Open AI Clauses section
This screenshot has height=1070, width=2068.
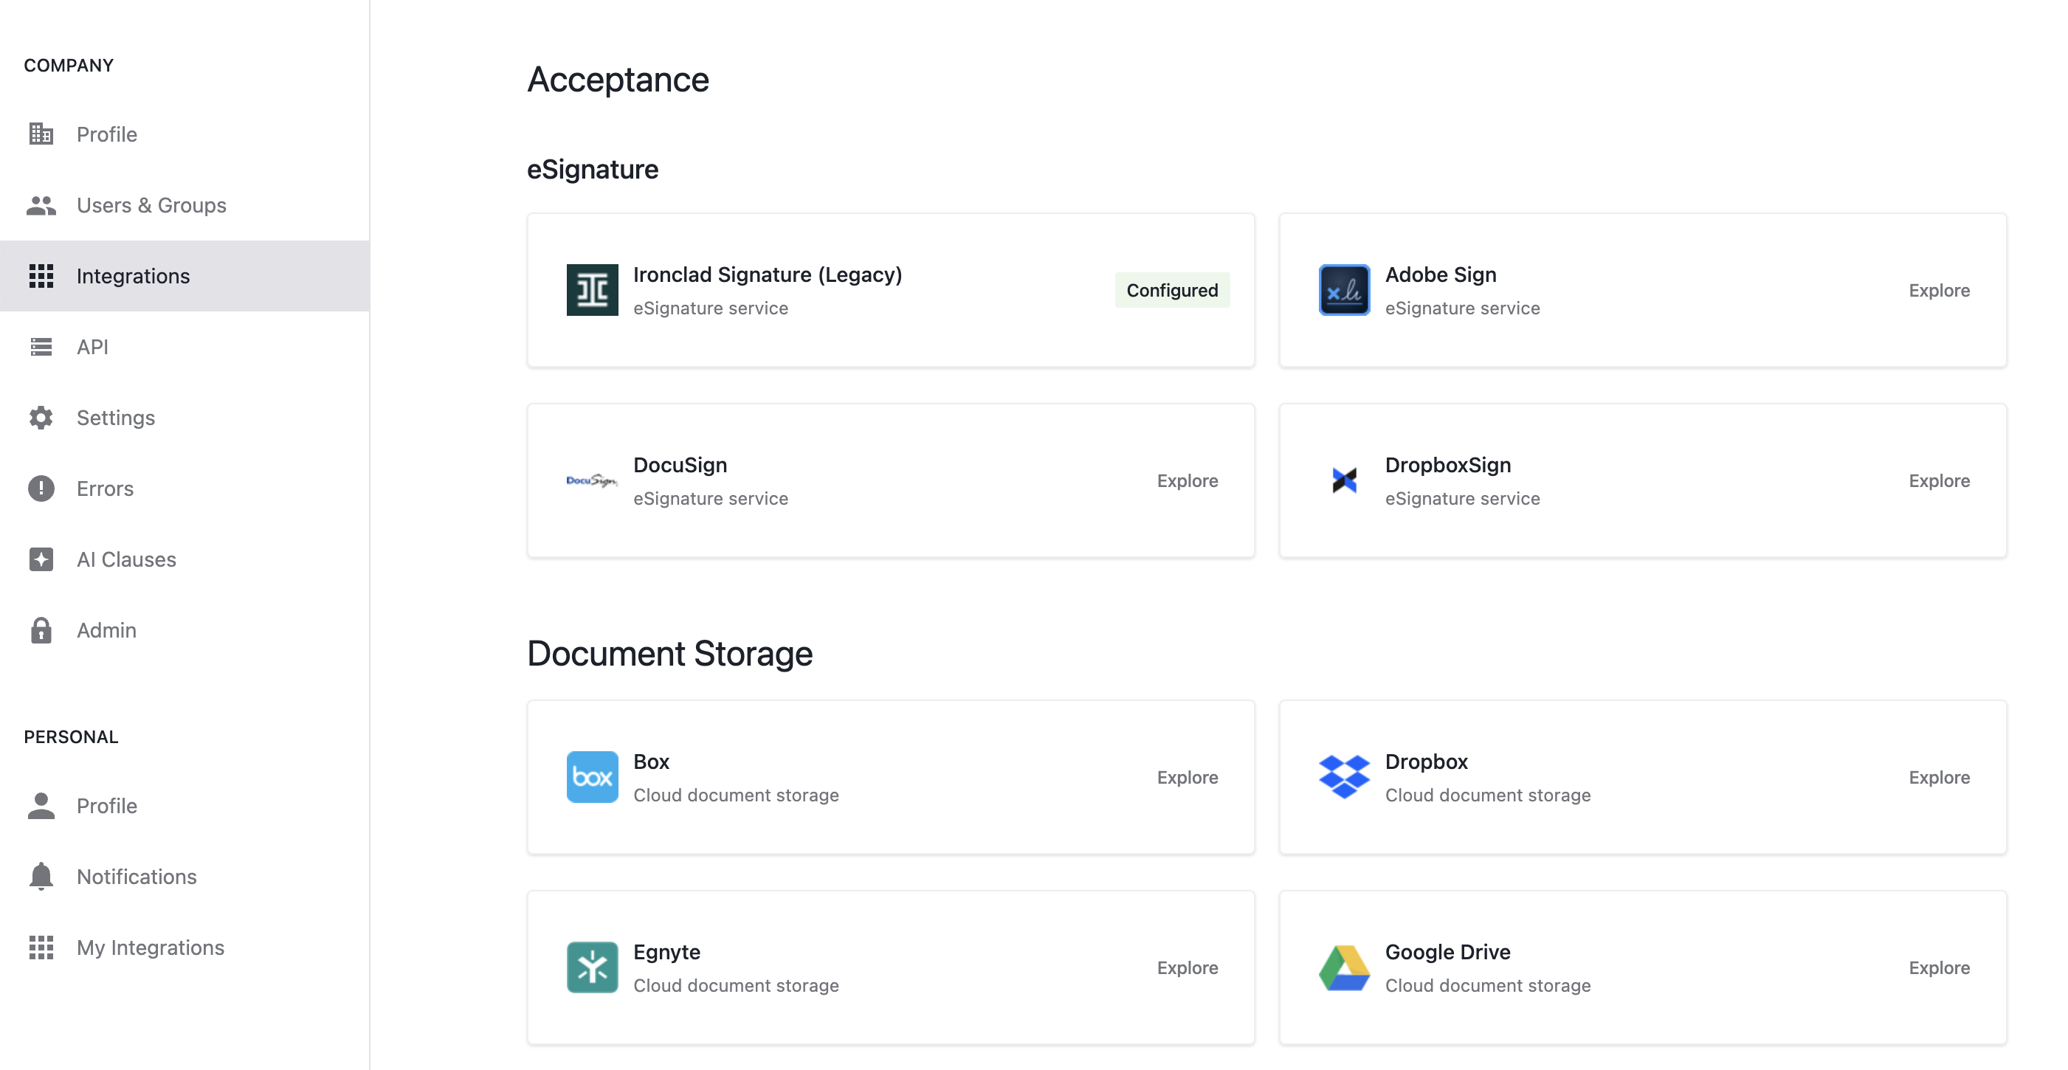pos(185,559)
